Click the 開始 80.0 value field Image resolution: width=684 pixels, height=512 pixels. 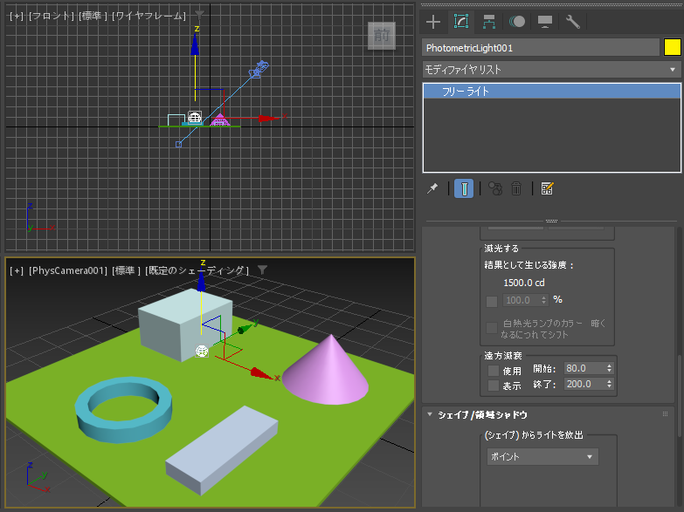tap(584, 368)
